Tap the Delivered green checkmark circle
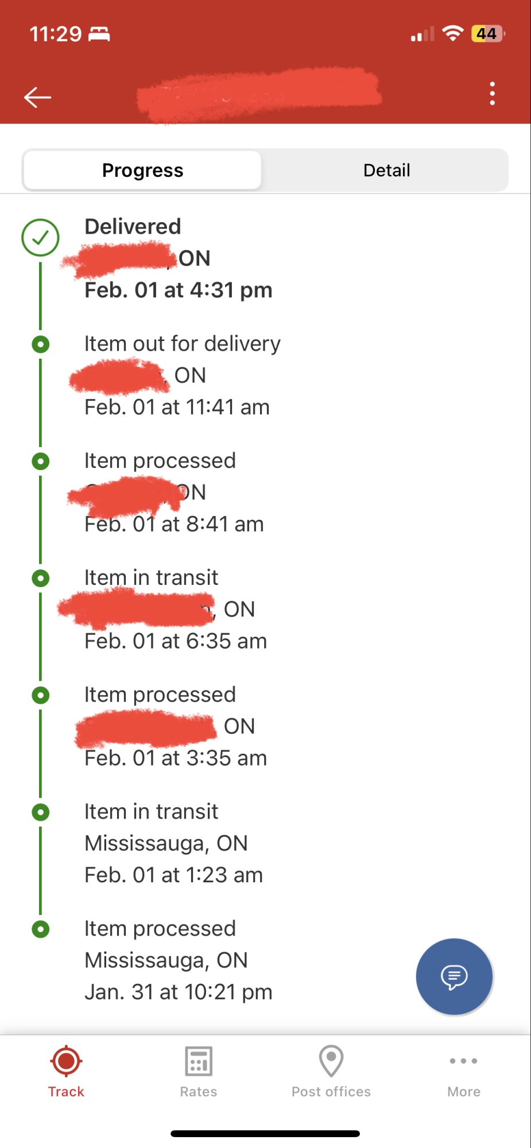Screen dimensions: 531x1148 [x=40, y=238]
